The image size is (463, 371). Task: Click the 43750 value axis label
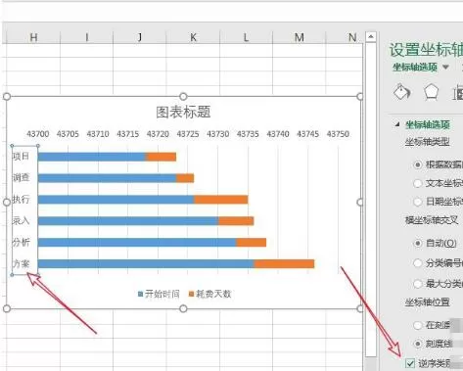point(338,134)
